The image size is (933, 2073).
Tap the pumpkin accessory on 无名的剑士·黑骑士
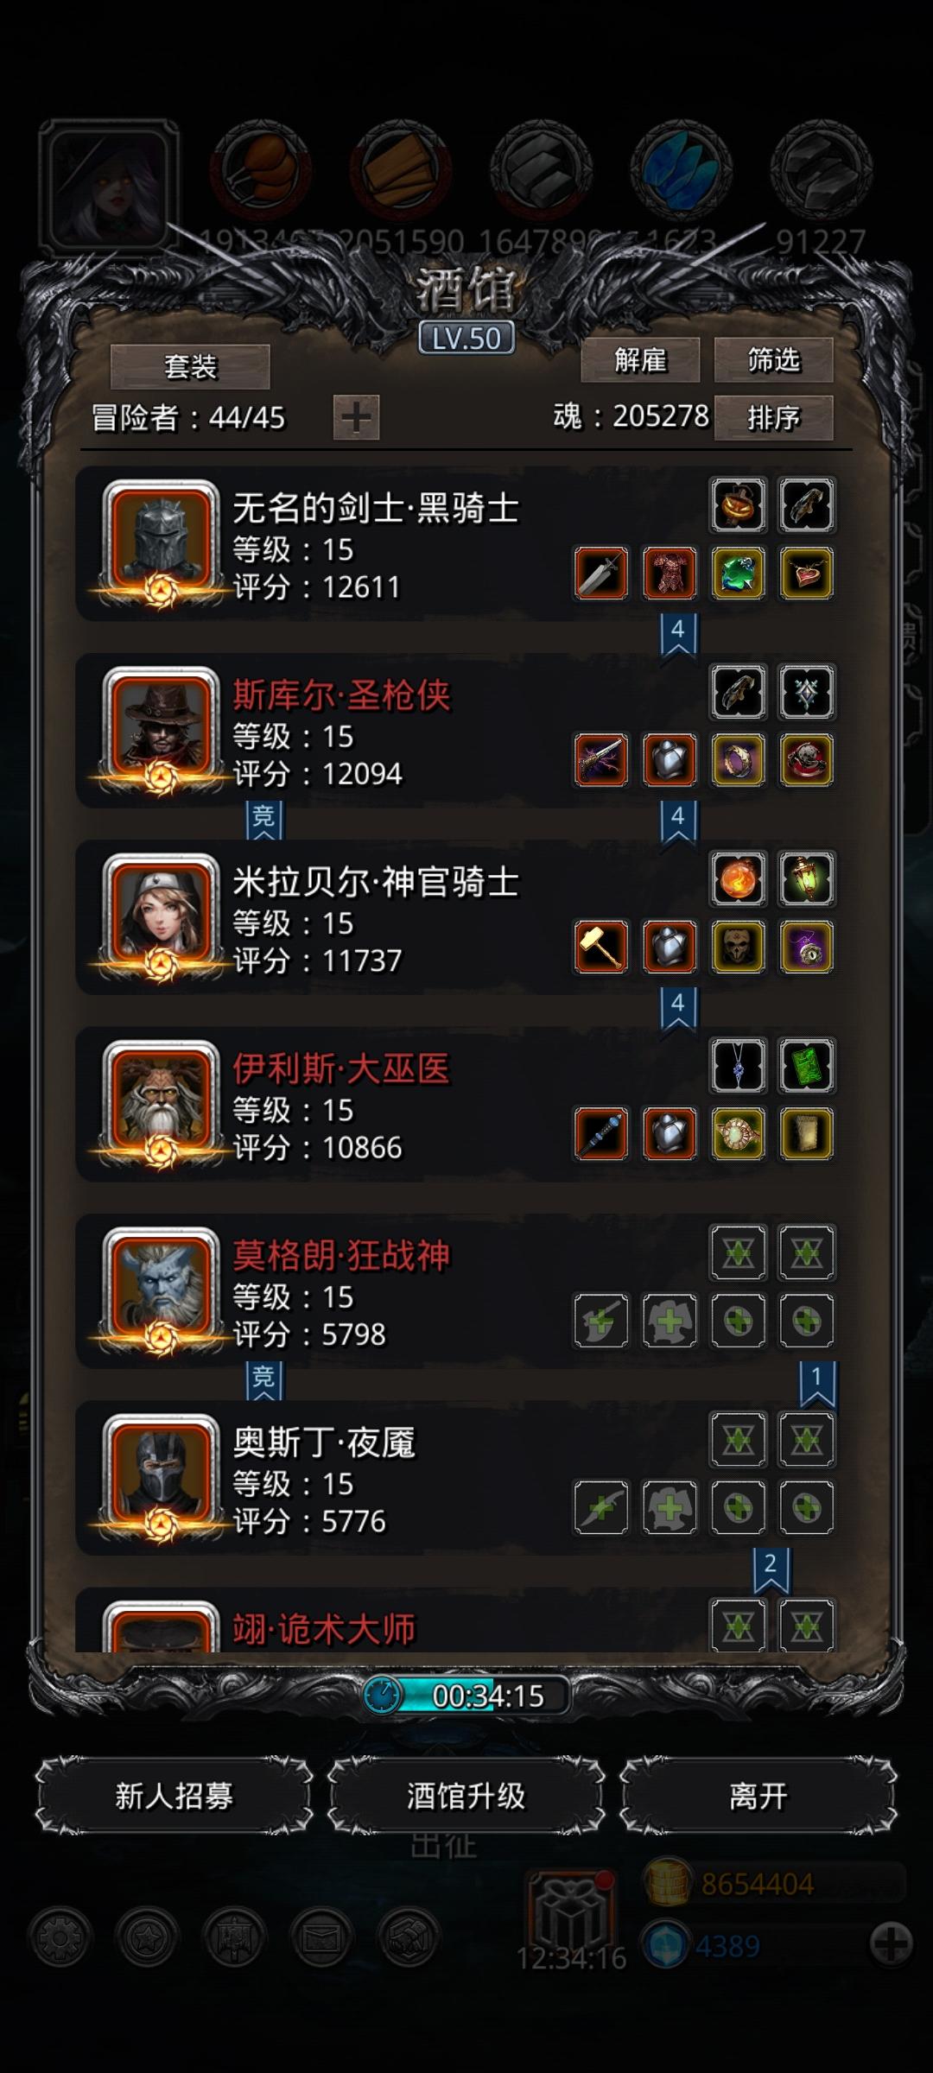coord(738,504)
